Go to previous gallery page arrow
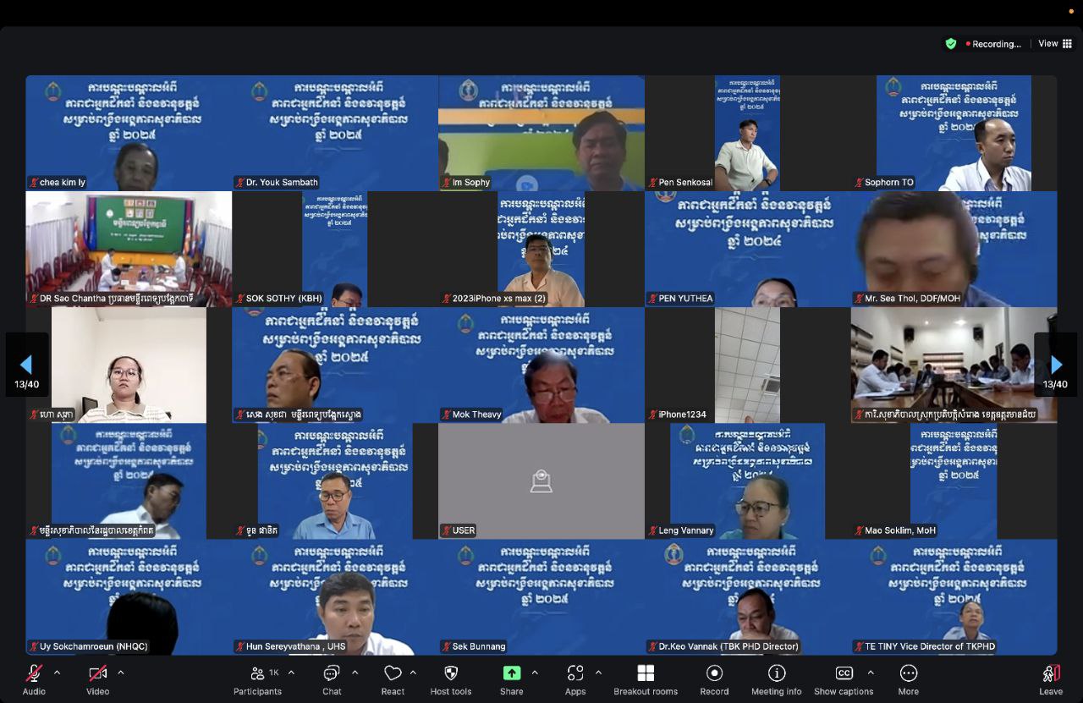The width and height of the screenshot is (1083, 703). coord(26,365)
